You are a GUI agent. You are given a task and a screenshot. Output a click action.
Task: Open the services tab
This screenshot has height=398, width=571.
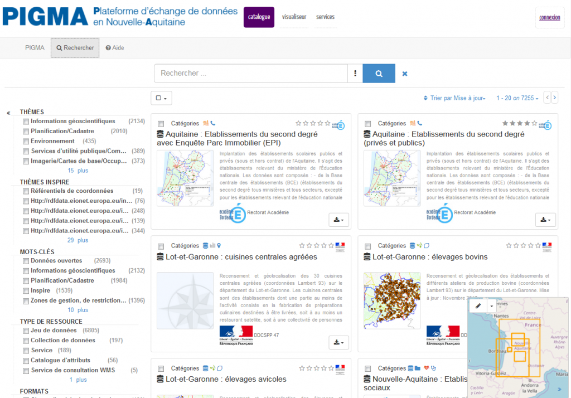pos(325,17)
